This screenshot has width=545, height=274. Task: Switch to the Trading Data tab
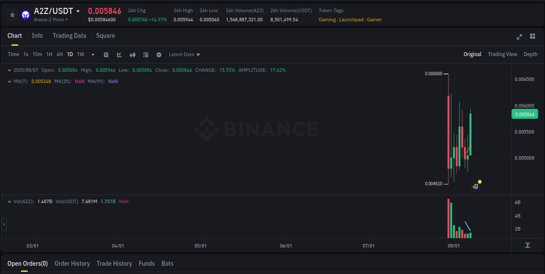pyautogui.click(x=69, y=36)
